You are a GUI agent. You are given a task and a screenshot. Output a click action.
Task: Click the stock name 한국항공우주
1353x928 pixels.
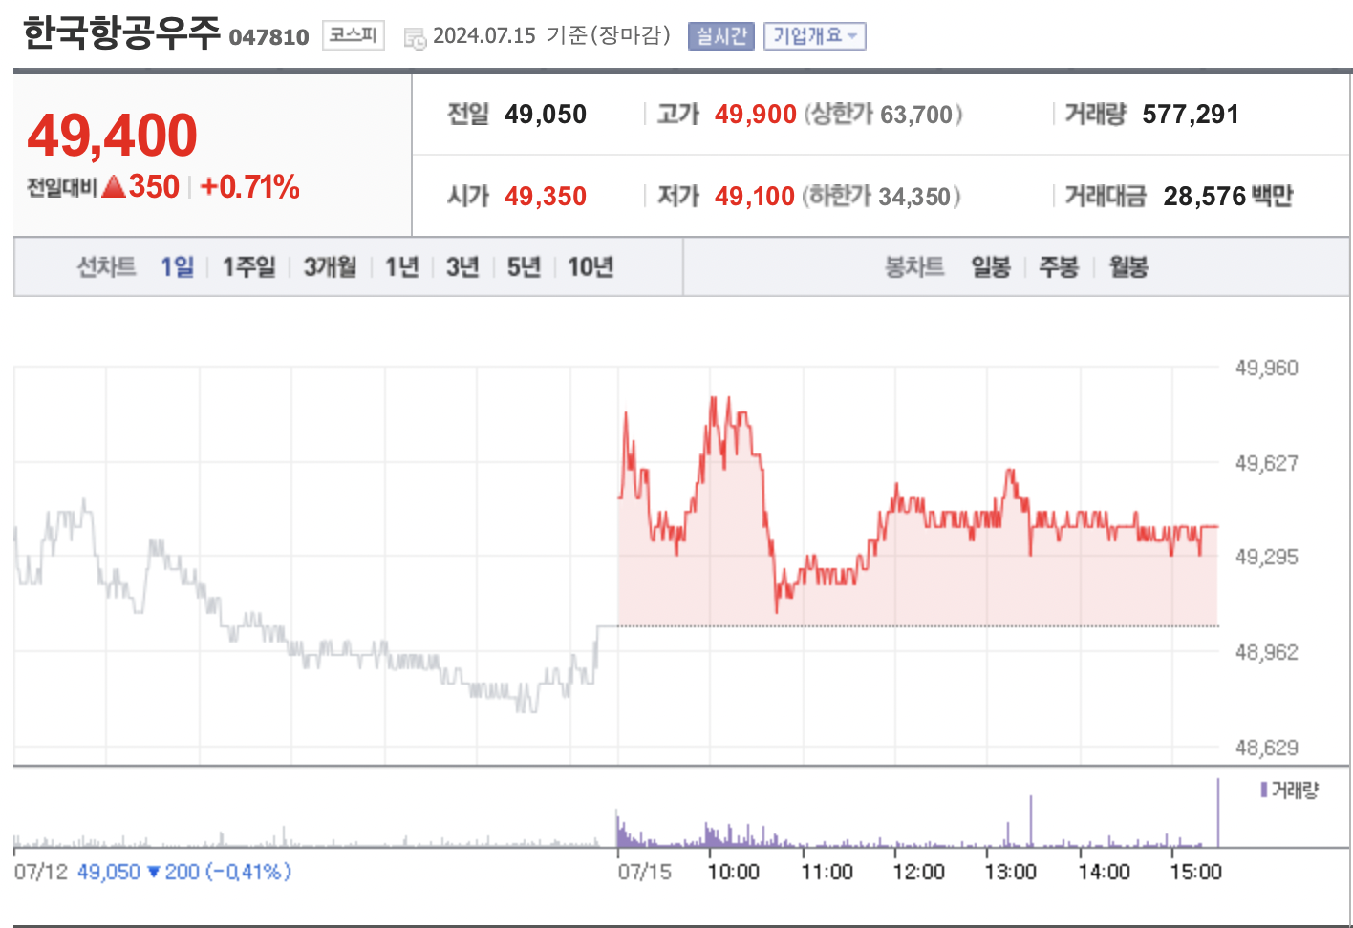click(x=120, y=33)
